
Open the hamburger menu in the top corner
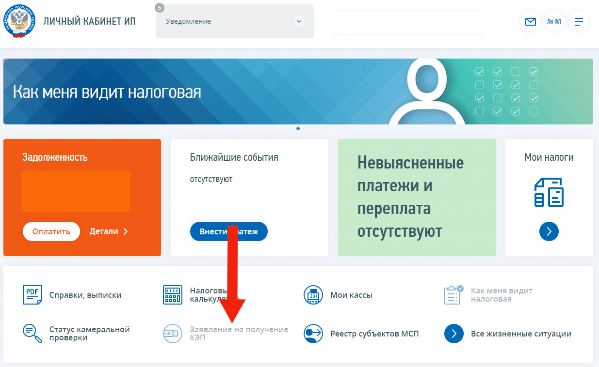click(x=579, y=21)
